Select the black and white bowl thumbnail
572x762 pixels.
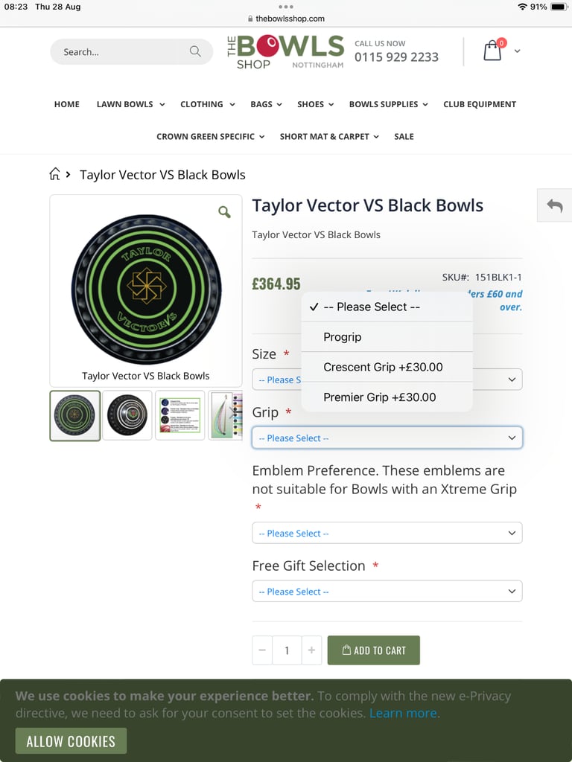127,415
